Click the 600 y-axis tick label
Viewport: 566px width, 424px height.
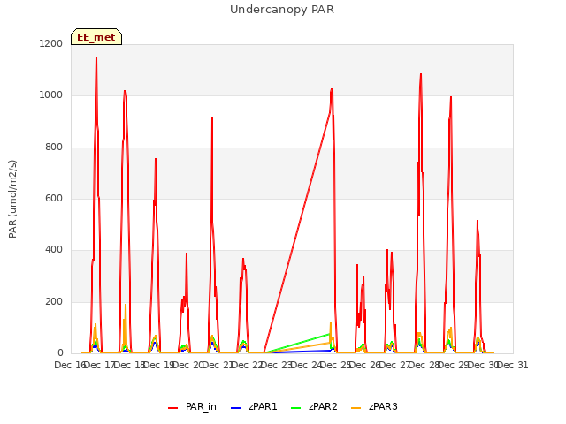54,198
